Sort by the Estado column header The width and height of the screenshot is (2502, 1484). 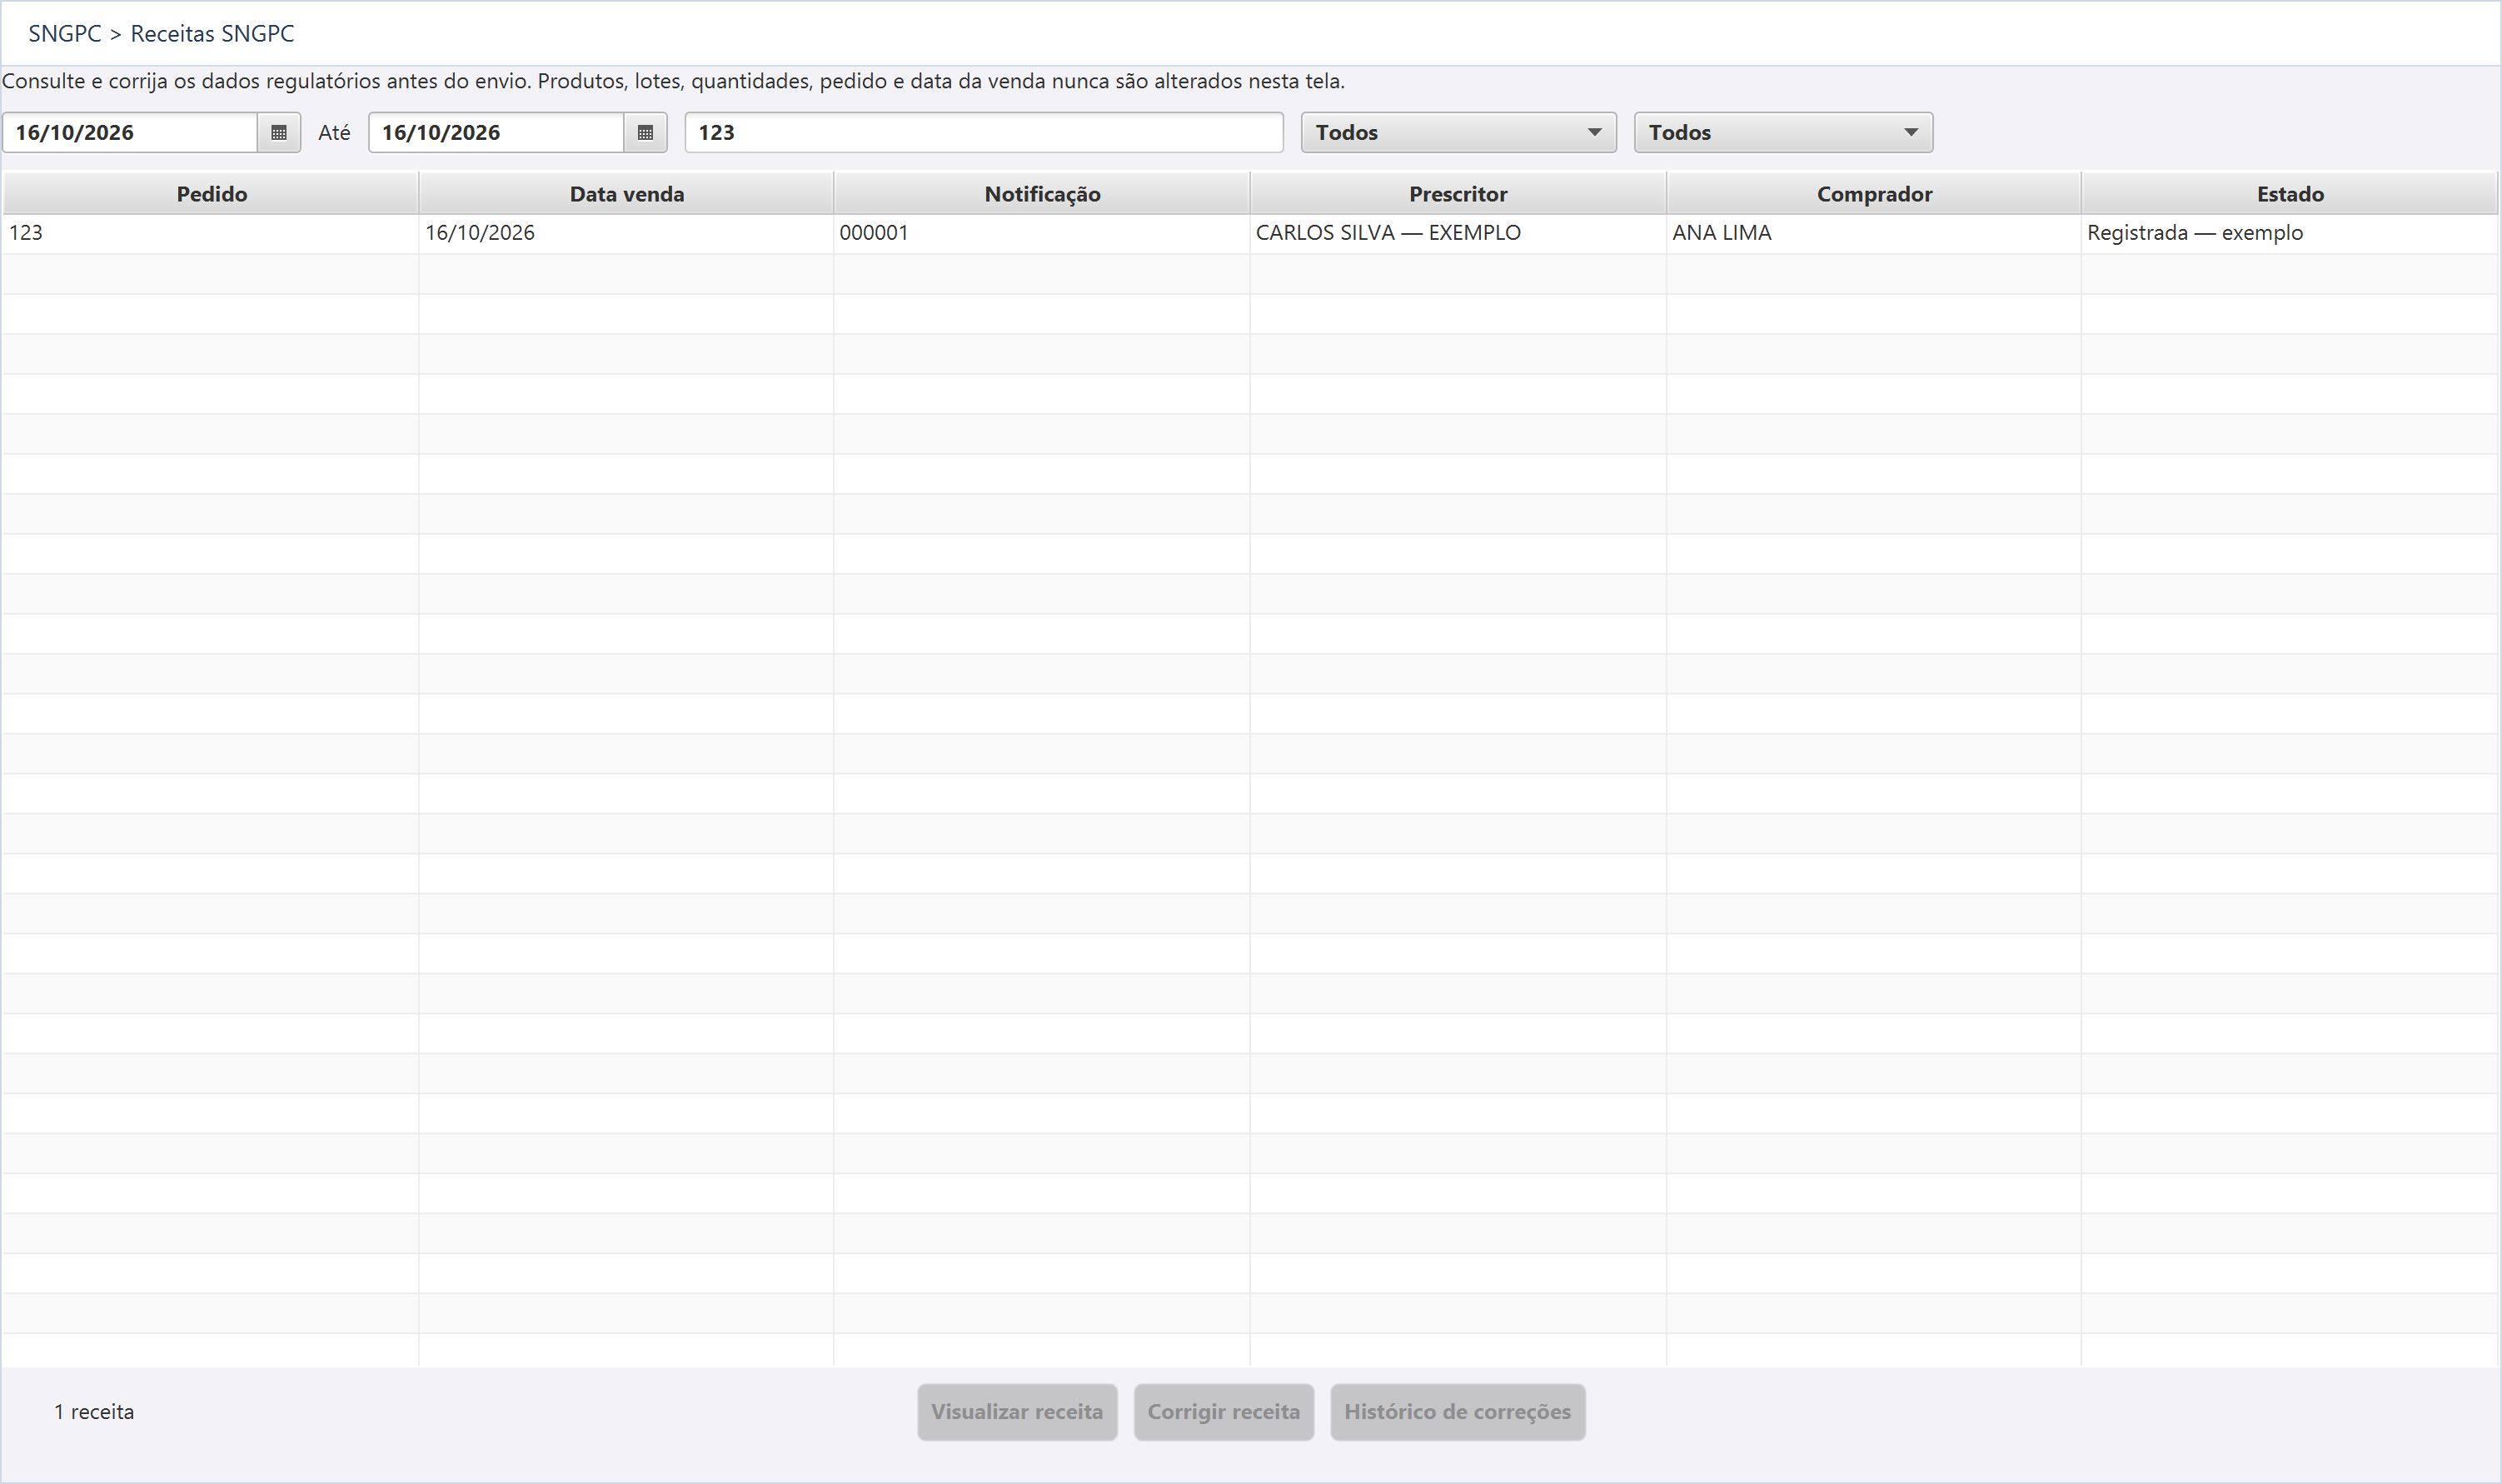[2290, 194]
